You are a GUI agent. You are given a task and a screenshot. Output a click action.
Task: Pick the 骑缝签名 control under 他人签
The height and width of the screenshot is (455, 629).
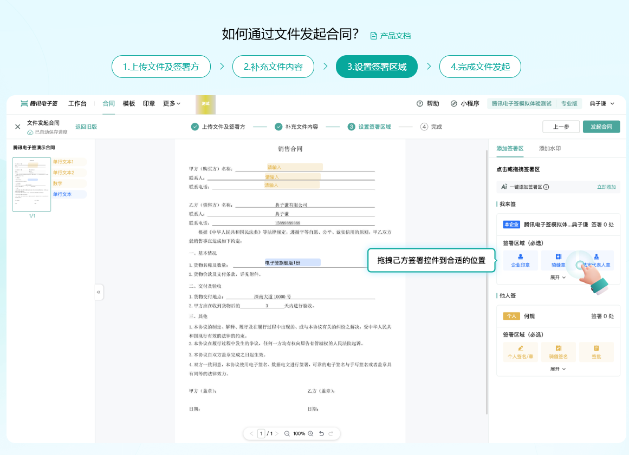click(x=558, y=352)
